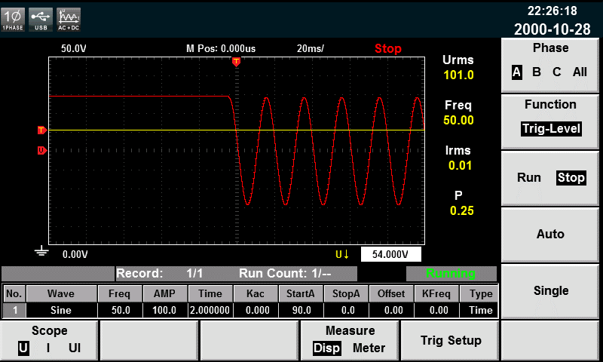
Task: Click the 54.000V trigger level field
Action: [x=392, y=254]
